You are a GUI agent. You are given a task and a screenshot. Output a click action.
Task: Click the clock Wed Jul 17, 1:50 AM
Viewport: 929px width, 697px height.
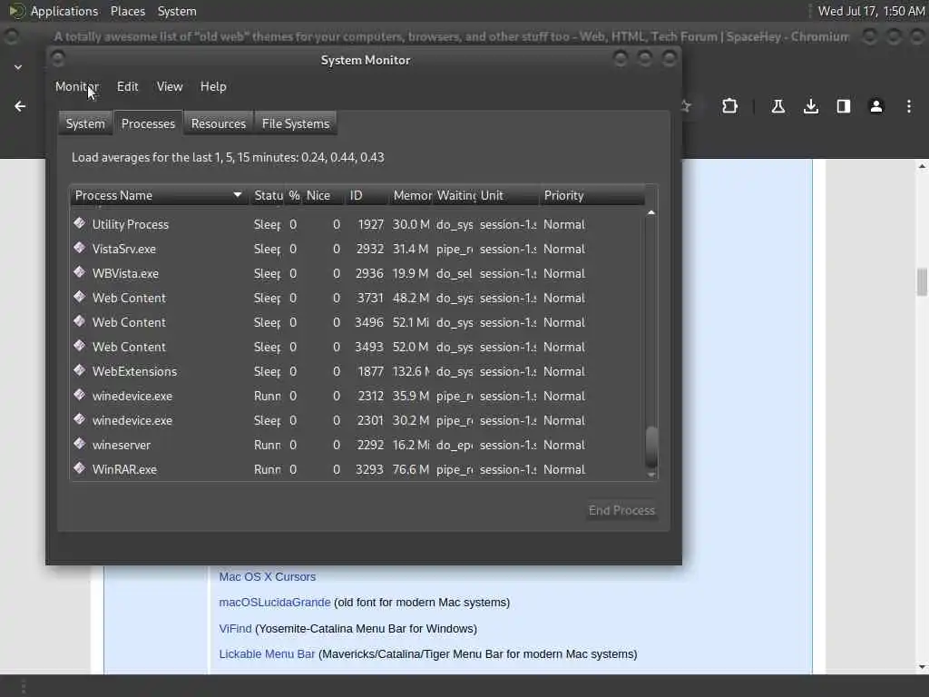871,11
